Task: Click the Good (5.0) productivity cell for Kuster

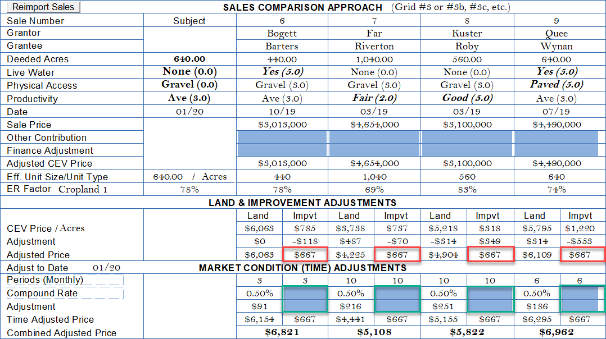Action: [x=467, y=98]
